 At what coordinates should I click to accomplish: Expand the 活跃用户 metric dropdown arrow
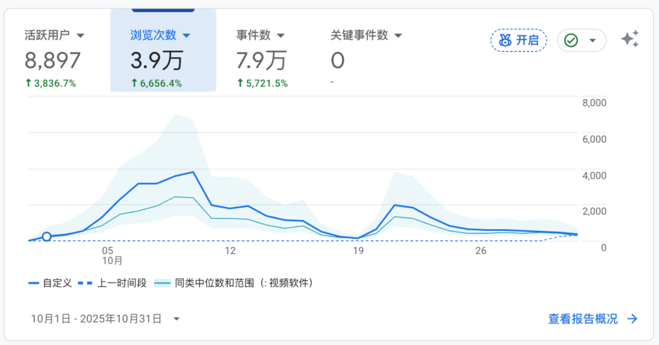[81, 36]
